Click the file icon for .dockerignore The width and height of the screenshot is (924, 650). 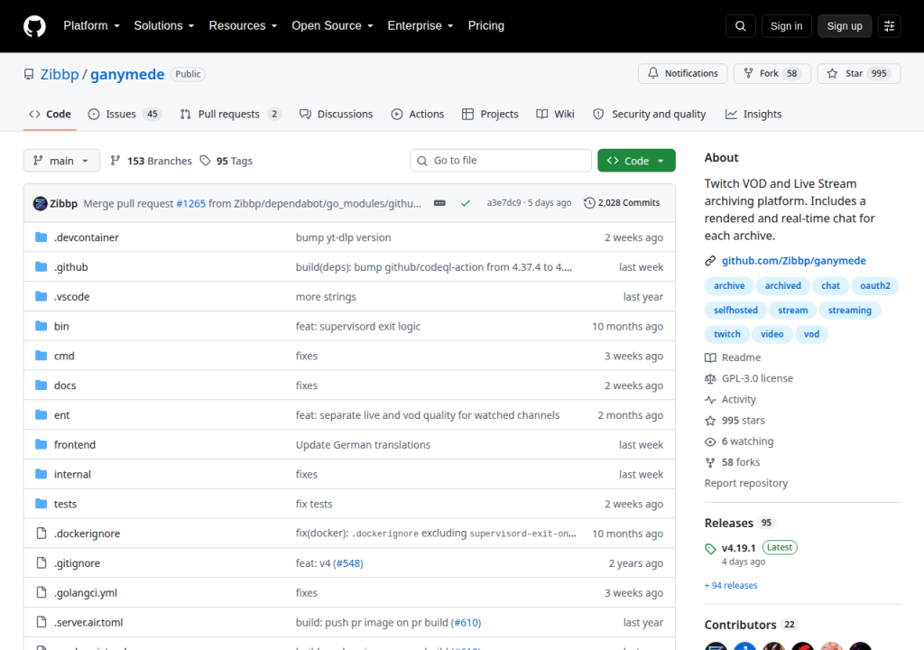point(41,534)
